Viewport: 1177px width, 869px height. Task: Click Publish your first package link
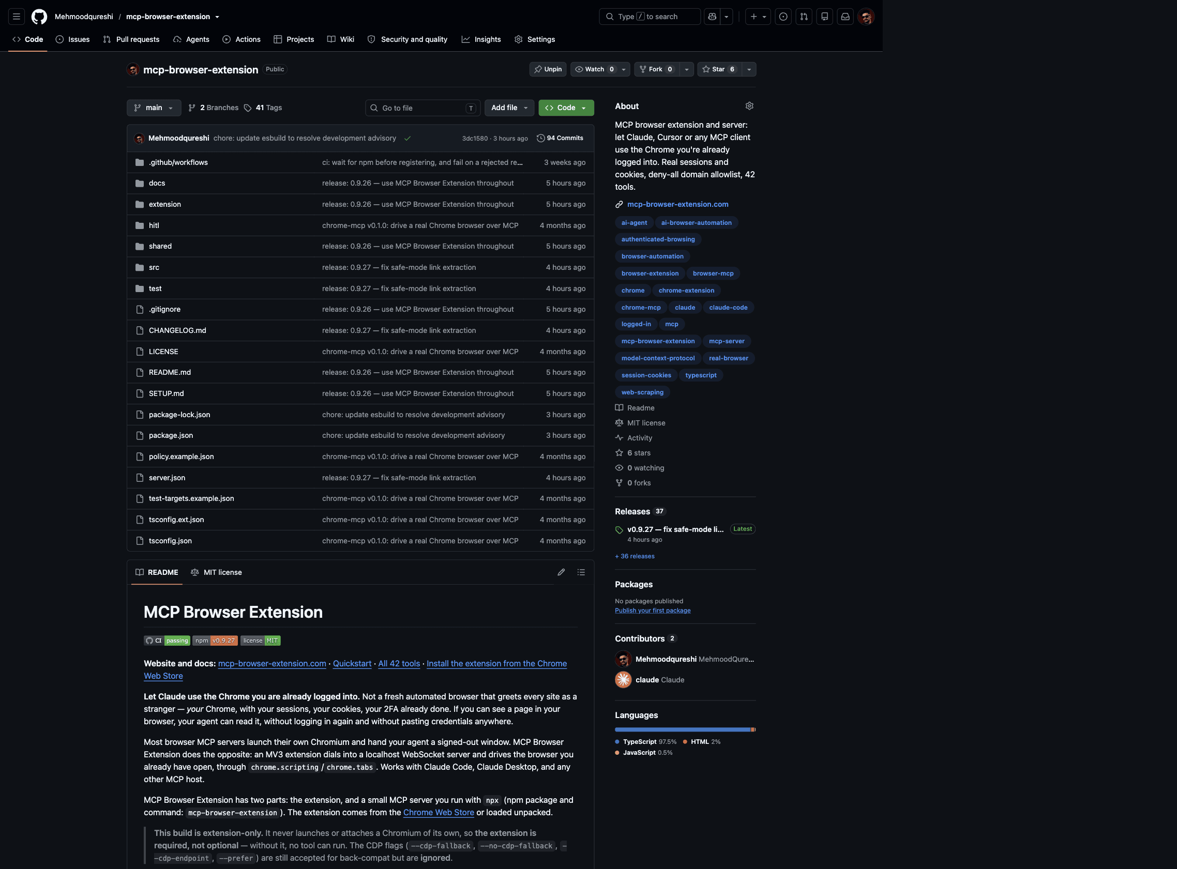point(653,610)
